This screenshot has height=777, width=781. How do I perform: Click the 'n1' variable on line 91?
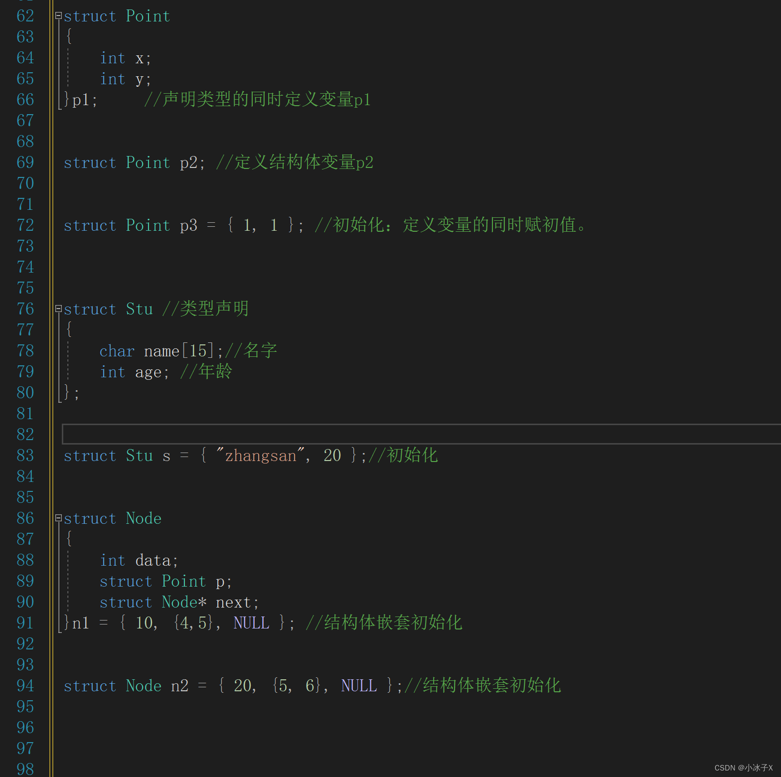point(81,623)
